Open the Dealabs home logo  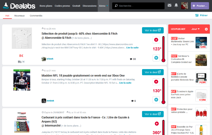tap(19, 6)
